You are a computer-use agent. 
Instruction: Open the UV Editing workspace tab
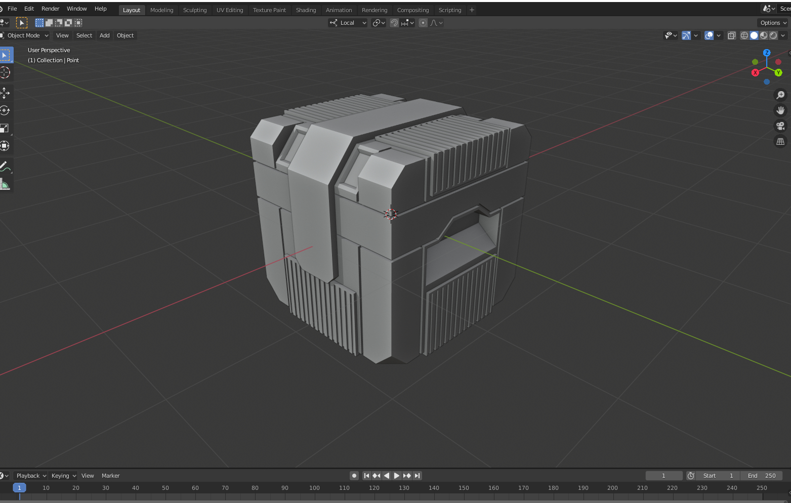[x=230, y=10]
